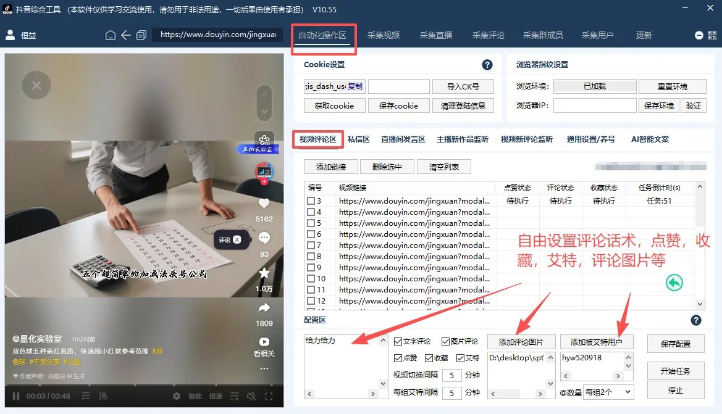The image size is (722, 414).
Task: Click the 每组艾特间隔 minutes field
Action: 451,393
